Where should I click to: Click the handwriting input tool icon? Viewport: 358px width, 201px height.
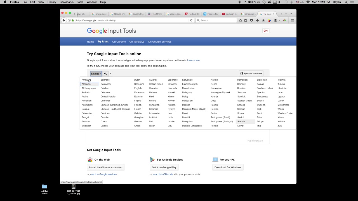[x=105, y=74]
